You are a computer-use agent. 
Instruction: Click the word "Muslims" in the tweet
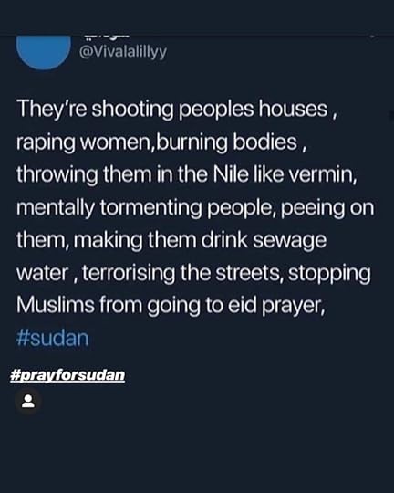tap(56, 305)
